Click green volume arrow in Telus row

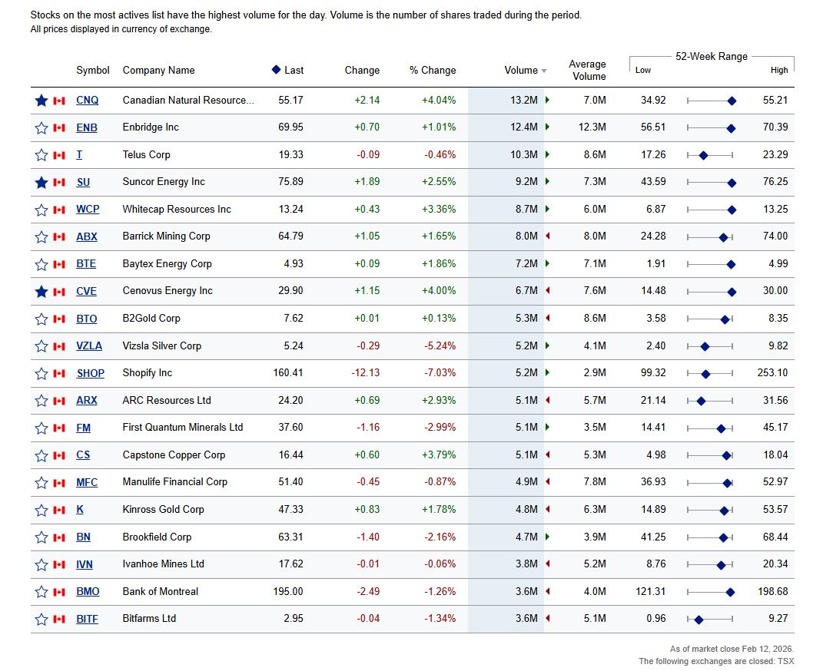pyautogui.click(x=547, y=154)
